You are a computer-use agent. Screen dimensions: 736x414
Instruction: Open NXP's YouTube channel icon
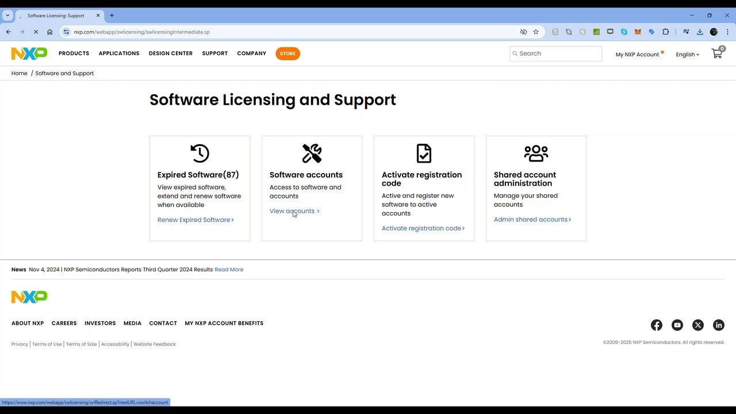tap(677, 325)
